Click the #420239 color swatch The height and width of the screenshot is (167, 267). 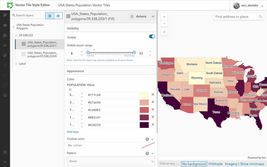coord(144,125)
